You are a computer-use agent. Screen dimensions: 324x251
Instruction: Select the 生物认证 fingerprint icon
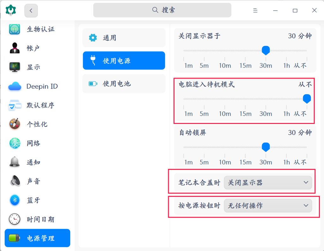(15, 29)
